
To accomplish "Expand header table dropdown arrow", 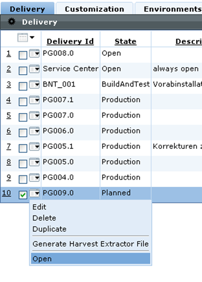I will click(32, 37).
